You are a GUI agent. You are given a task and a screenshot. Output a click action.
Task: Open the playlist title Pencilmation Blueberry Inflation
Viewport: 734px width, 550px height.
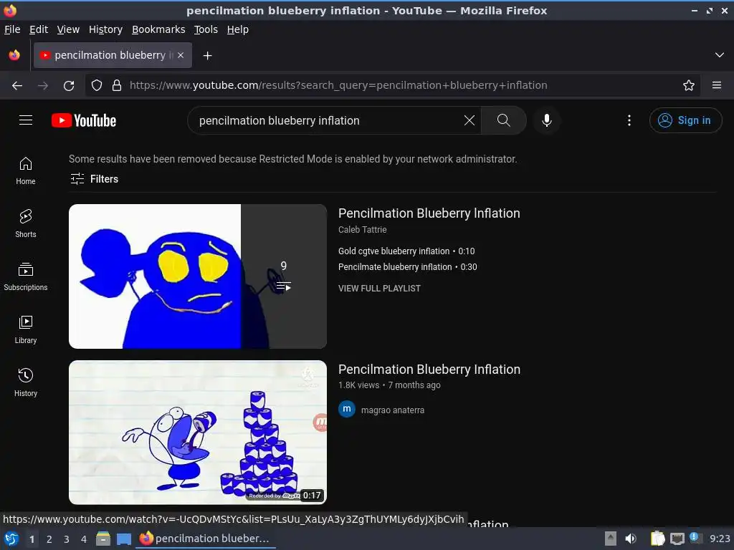coord(429,213)
